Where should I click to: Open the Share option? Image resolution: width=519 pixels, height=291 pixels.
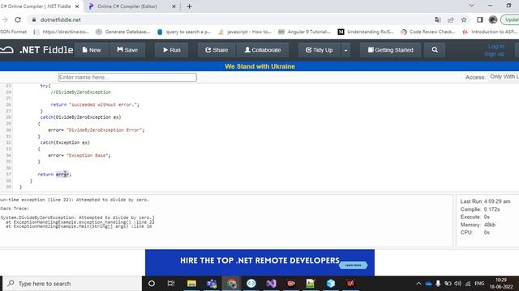click(x=217, y=50)
